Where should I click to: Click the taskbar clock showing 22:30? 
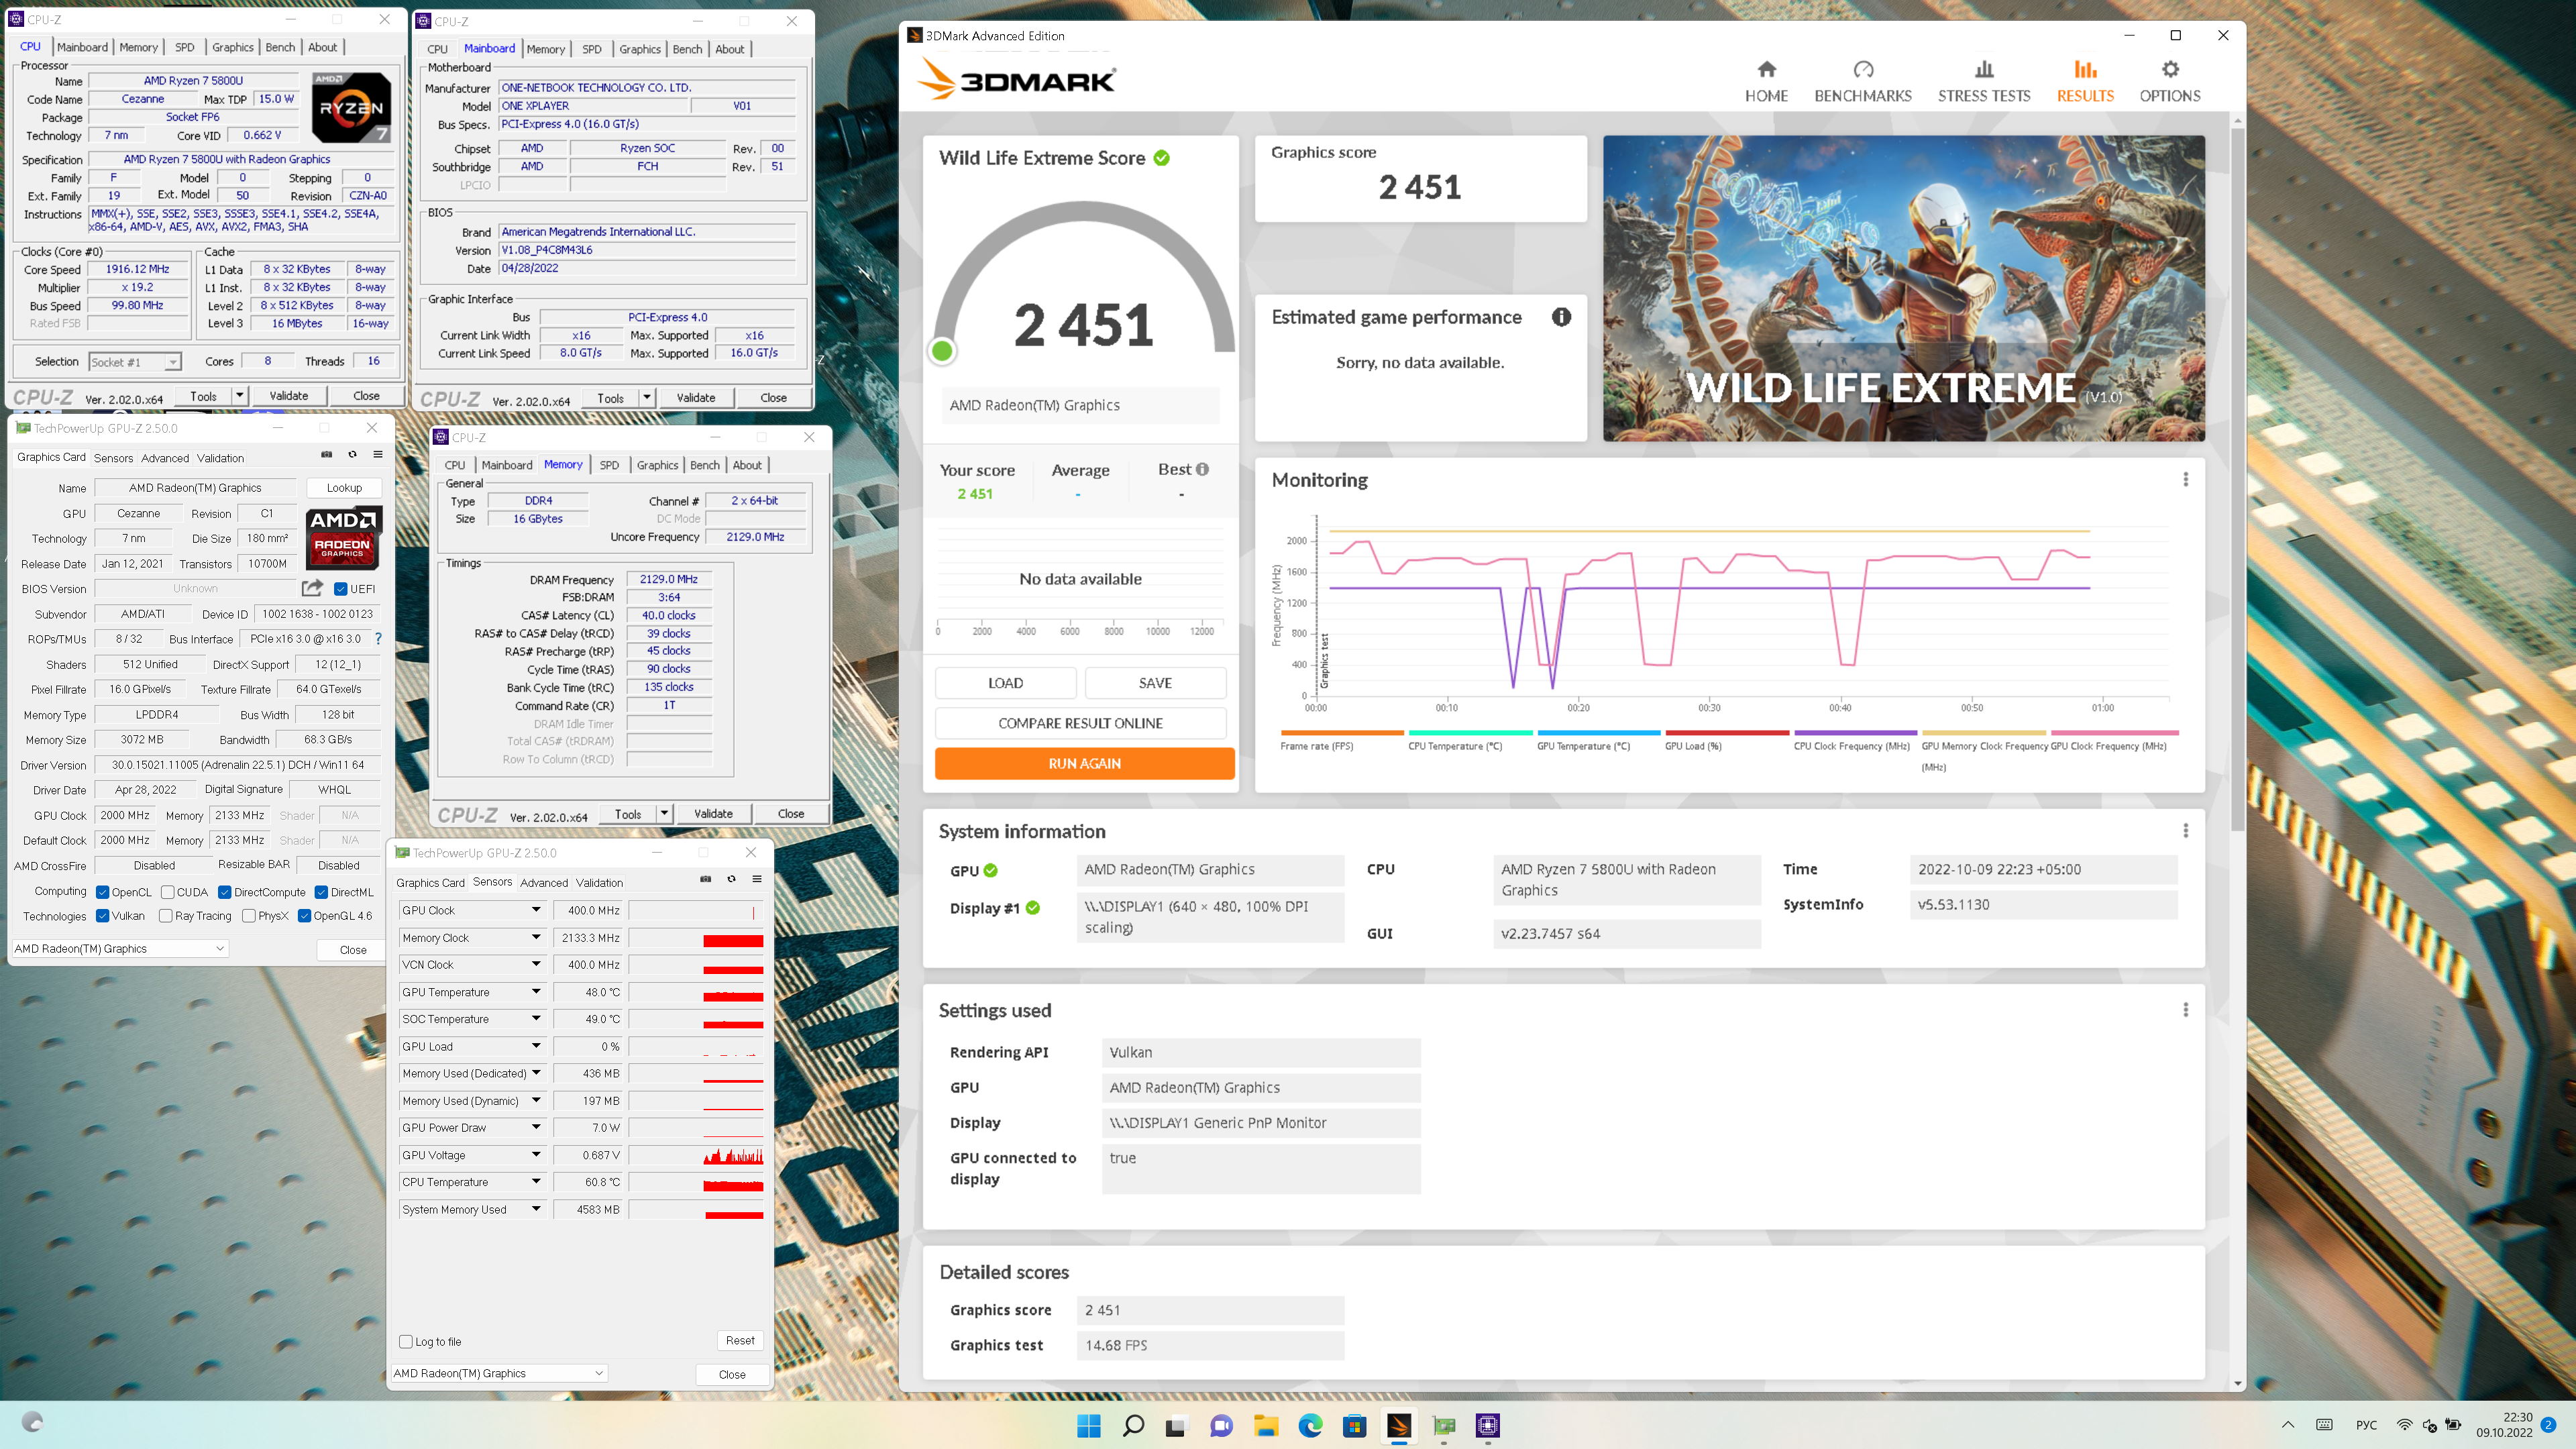2504,1425
